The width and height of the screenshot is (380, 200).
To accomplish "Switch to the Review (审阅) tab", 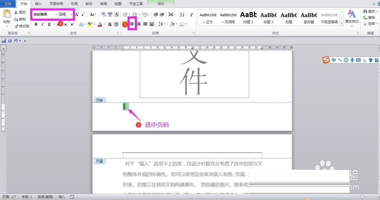I will (103, 4).
